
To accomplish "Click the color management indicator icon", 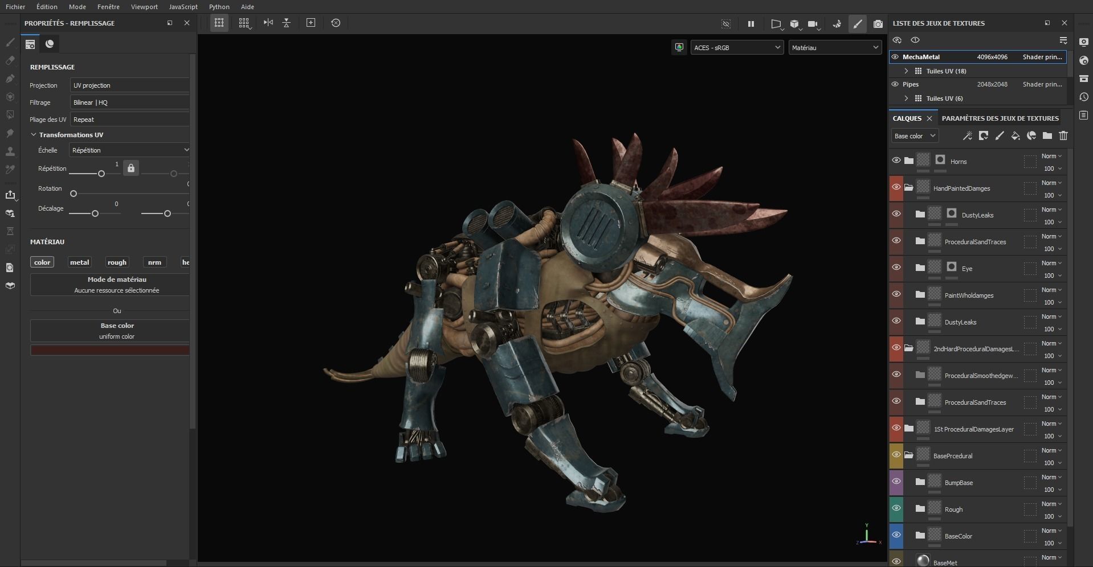I will tap(679, 47).
